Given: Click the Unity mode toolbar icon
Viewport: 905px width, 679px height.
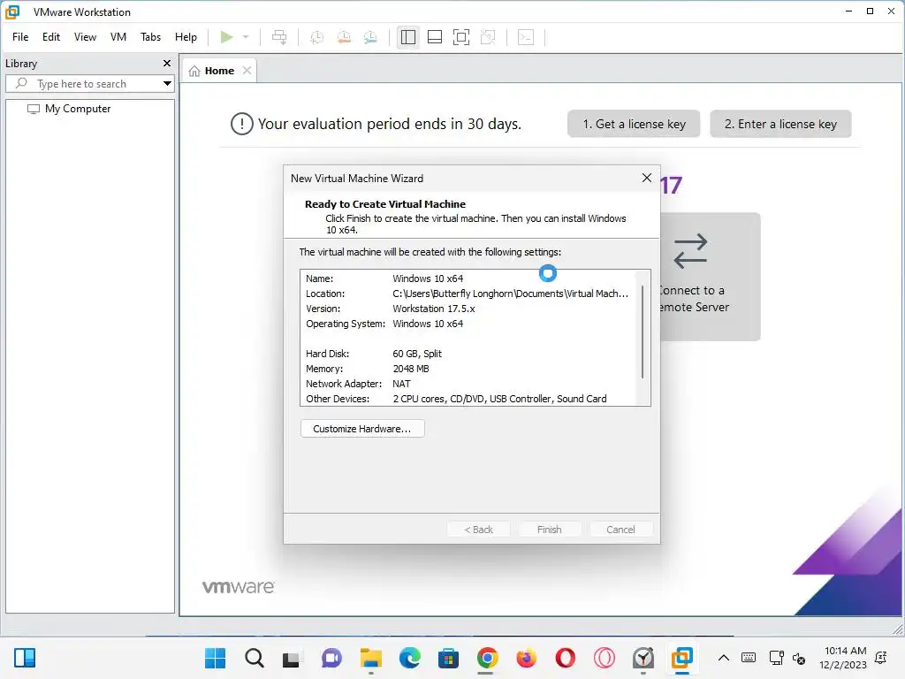Looking at the screenshot, I should click(x=488, y=37).
